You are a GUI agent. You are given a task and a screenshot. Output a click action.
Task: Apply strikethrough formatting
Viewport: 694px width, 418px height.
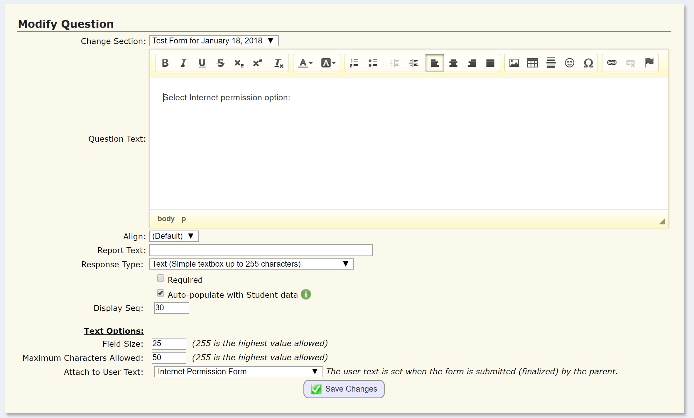[x=220, y=63]
